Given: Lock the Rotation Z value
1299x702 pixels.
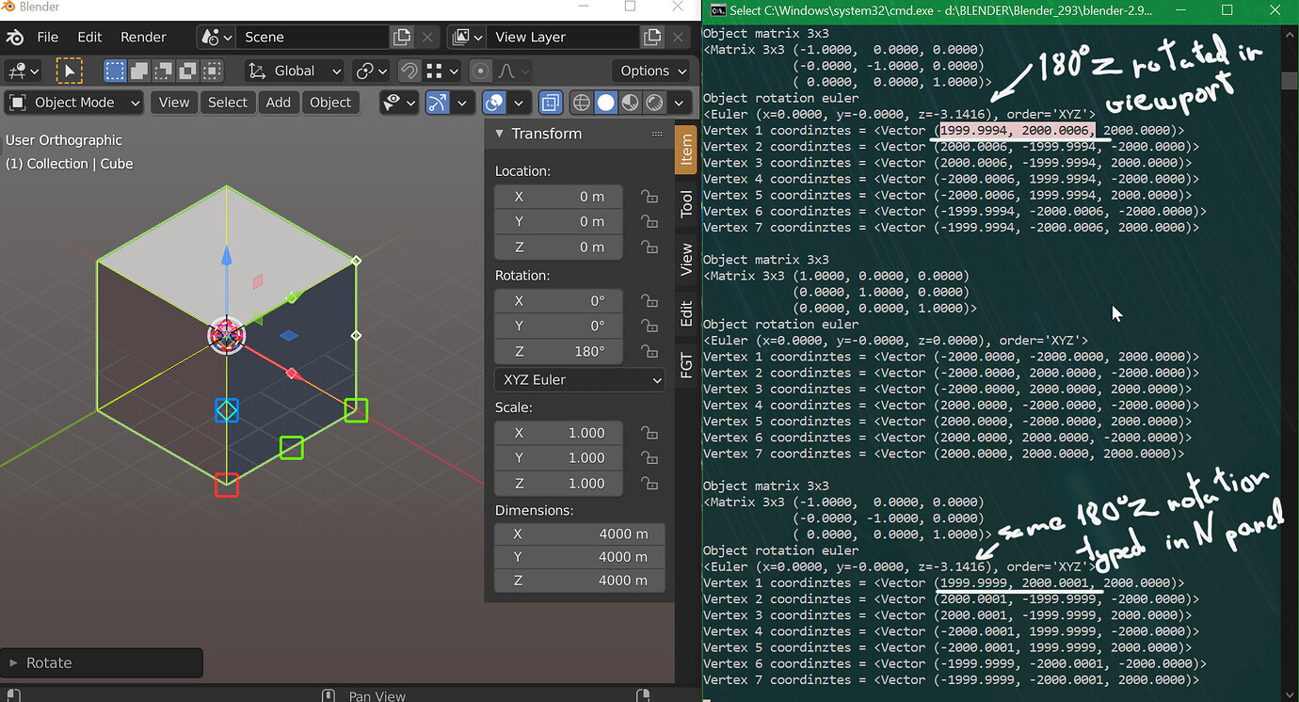Looking at the screenshot, I should coord(649,351).
